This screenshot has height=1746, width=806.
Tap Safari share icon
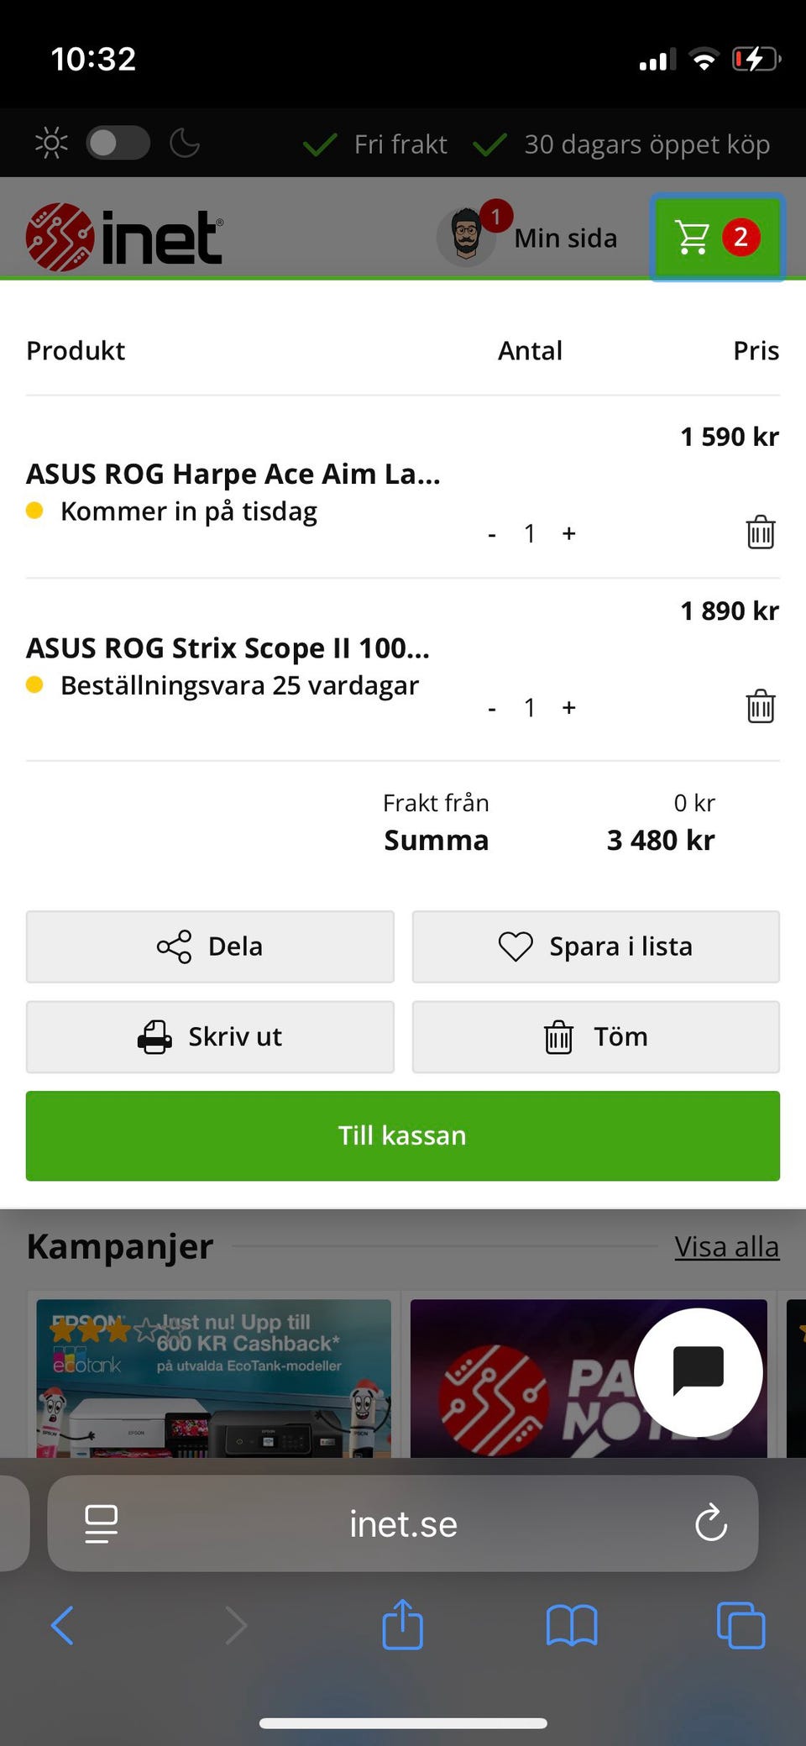(x=402, y=1625)
